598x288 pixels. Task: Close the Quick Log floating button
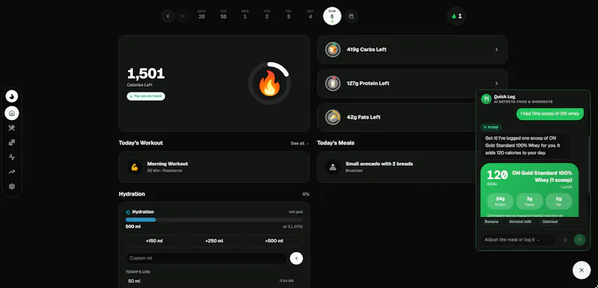point(582,270)
